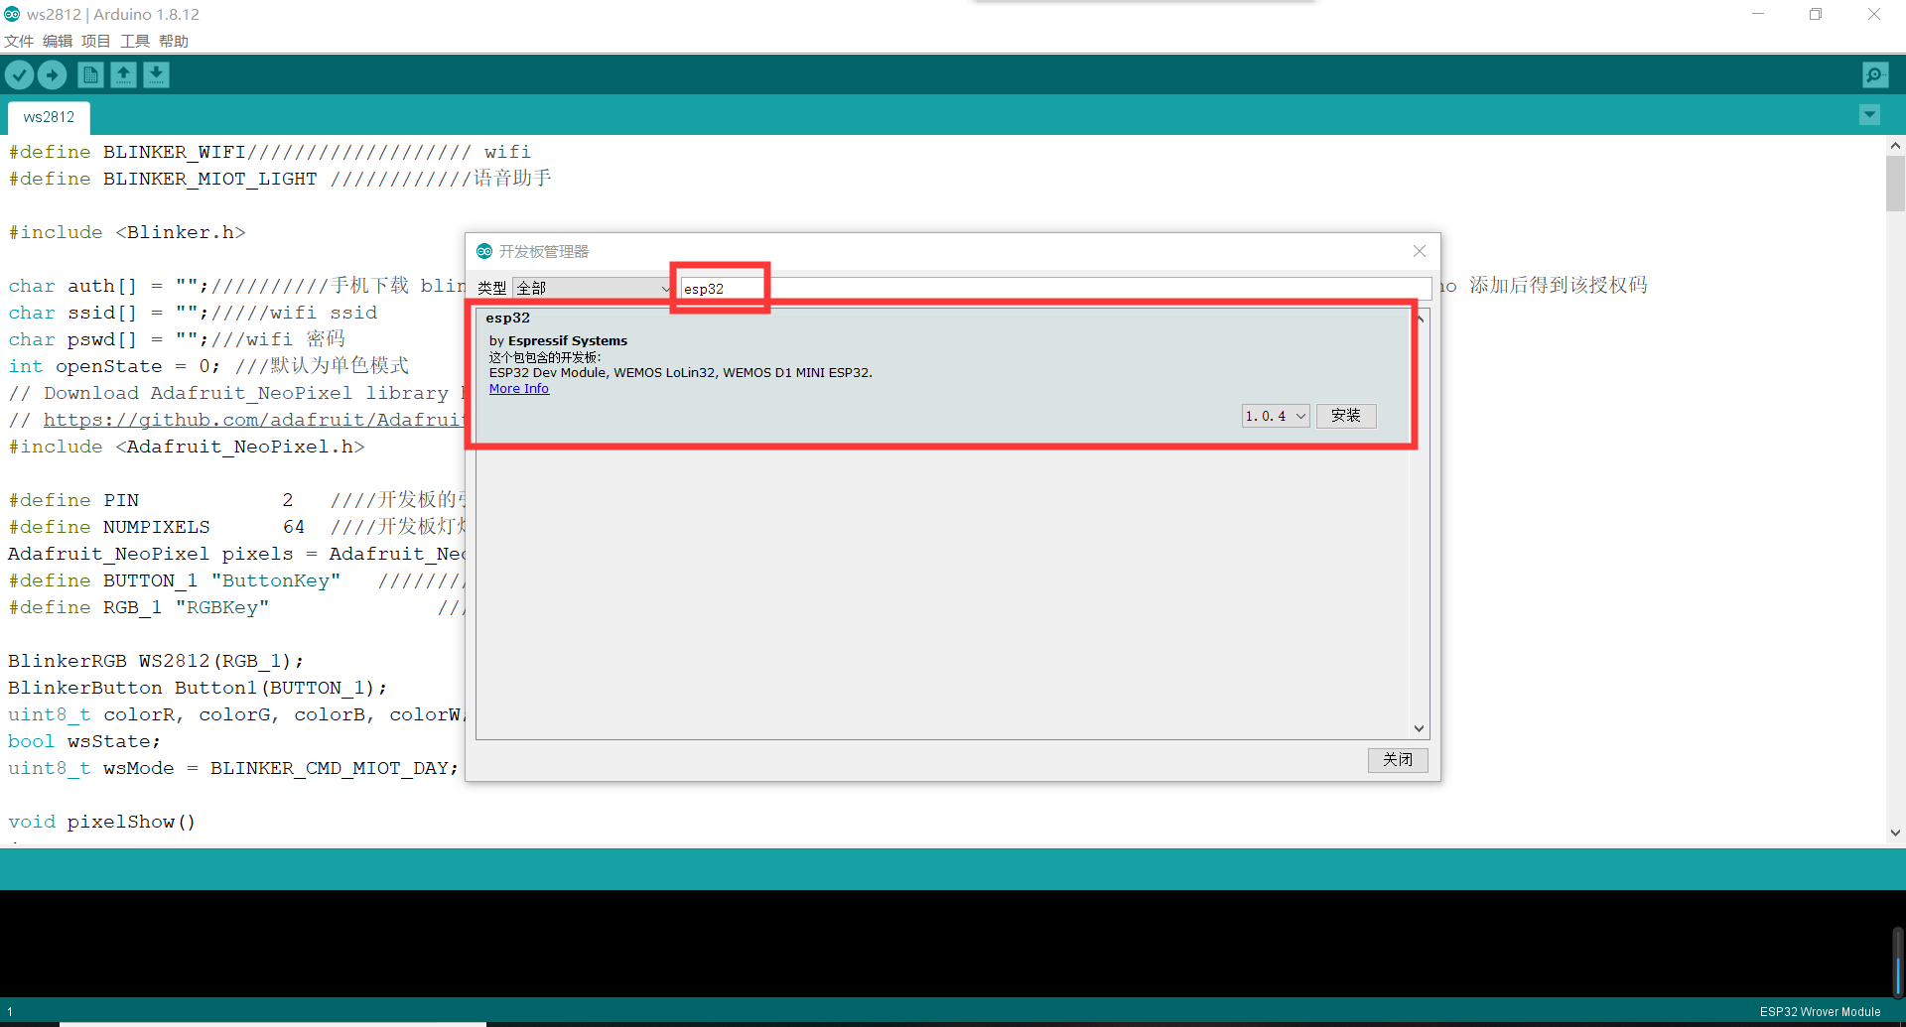This screenshot has height=1027, width=1906.
Task: Click scroll-down arrow in Boards Manager list
Action: [1420, 728]
